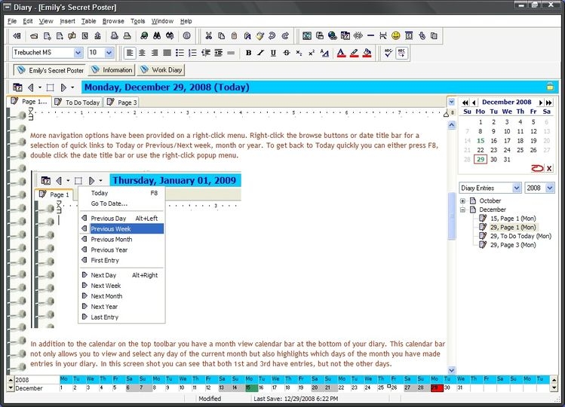Select December 15 in the calendar
This screenshot has height=407, width=565.
click(480, 140)
